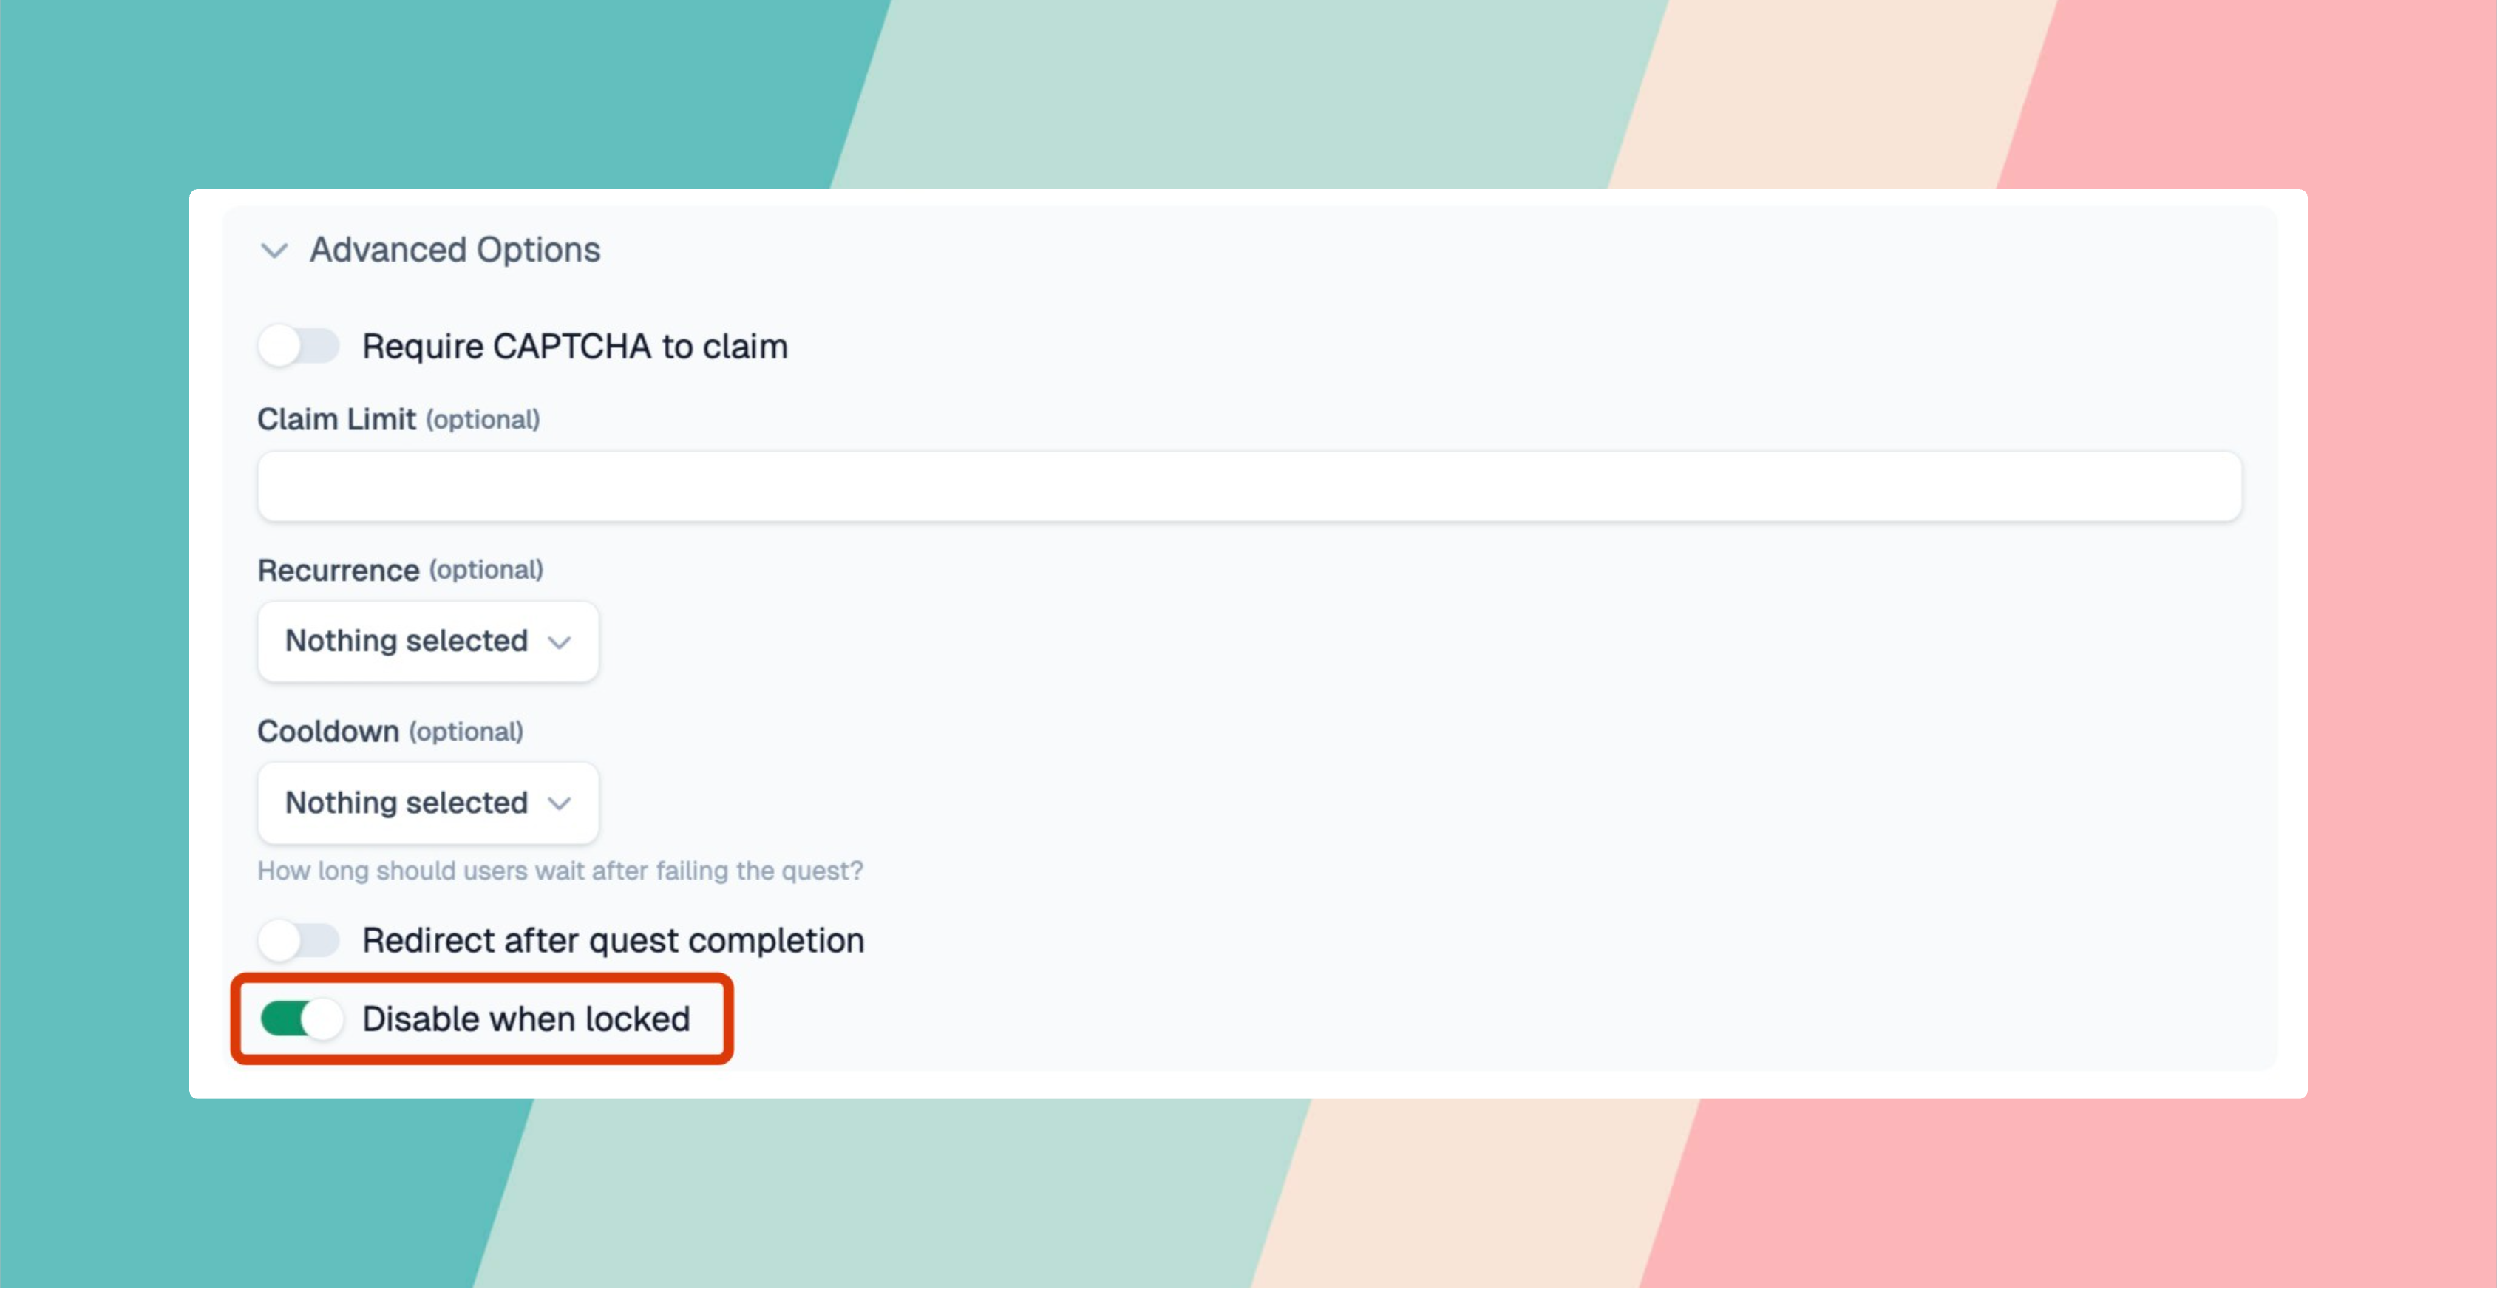Click '(optional)' beside Claim Limit
The height and width of the screenshot is (1289, 2497).
[x=483, y=420]
